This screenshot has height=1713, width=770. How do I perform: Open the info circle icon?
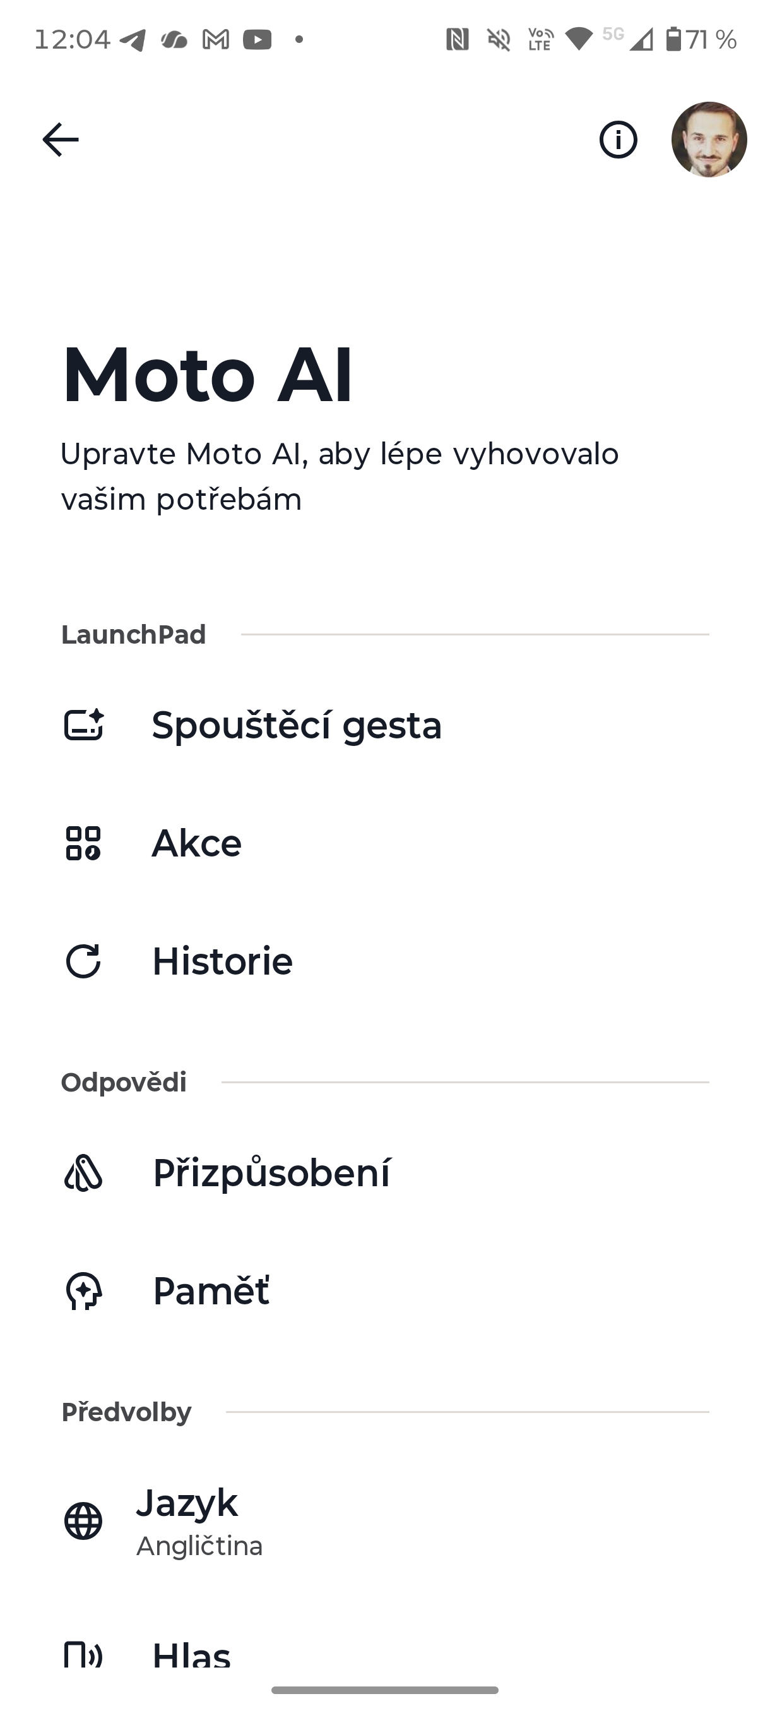(618, 140)
